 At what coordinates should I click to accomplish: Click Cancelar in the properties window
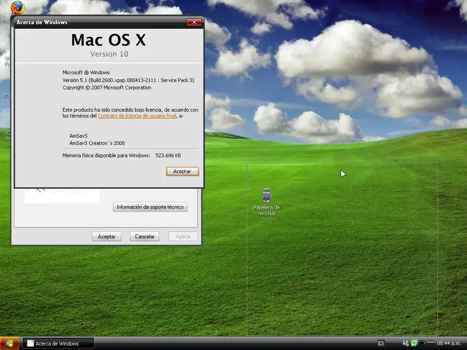[145, 237]
